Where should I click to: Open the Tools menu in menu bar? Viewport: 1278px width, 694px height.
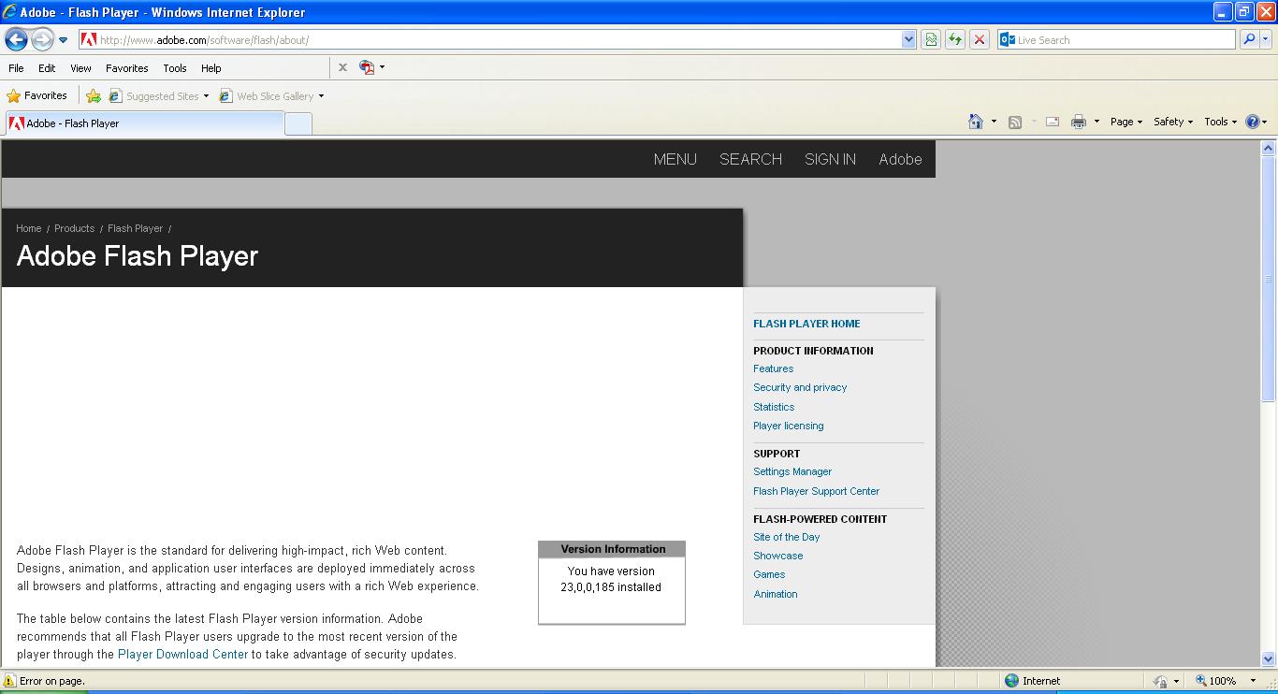(x=174, y=68)
